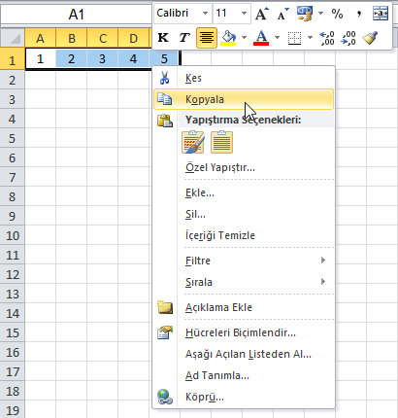Select column D header
Image resolution: width=398 pixels, height=418 pixels.
click(134, 38)
